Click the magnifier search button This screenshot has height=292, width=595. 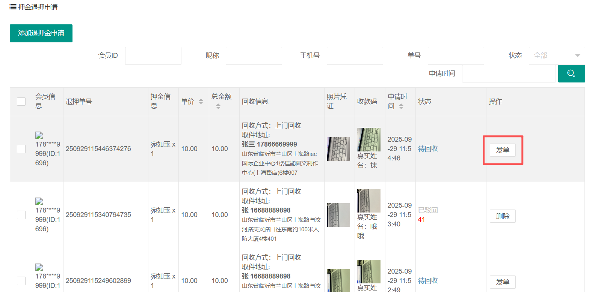pyautogui.click(x=571, y=73)
